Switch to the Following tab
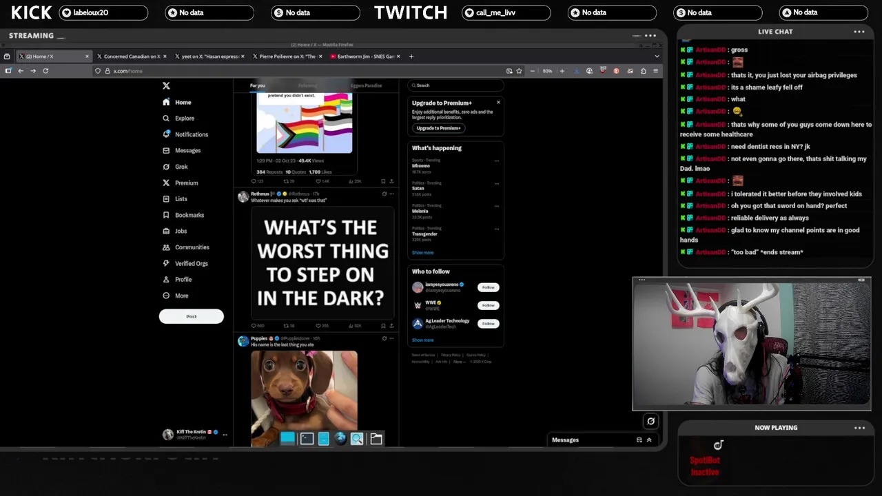The width and height of the screenshot is (882, 496). [307, 85]
